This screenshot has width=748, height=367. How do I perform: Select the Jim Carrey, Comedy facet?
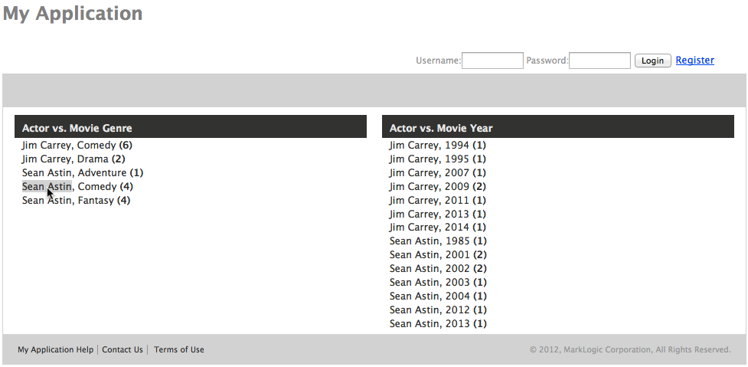point(69,145)
